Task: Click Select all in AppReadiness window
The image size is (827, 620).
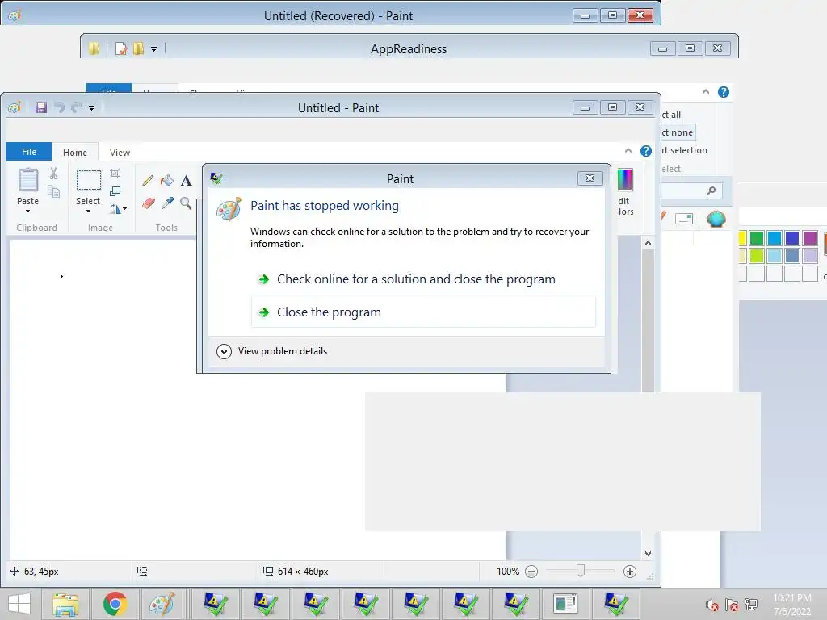Action: pos(672,115)
